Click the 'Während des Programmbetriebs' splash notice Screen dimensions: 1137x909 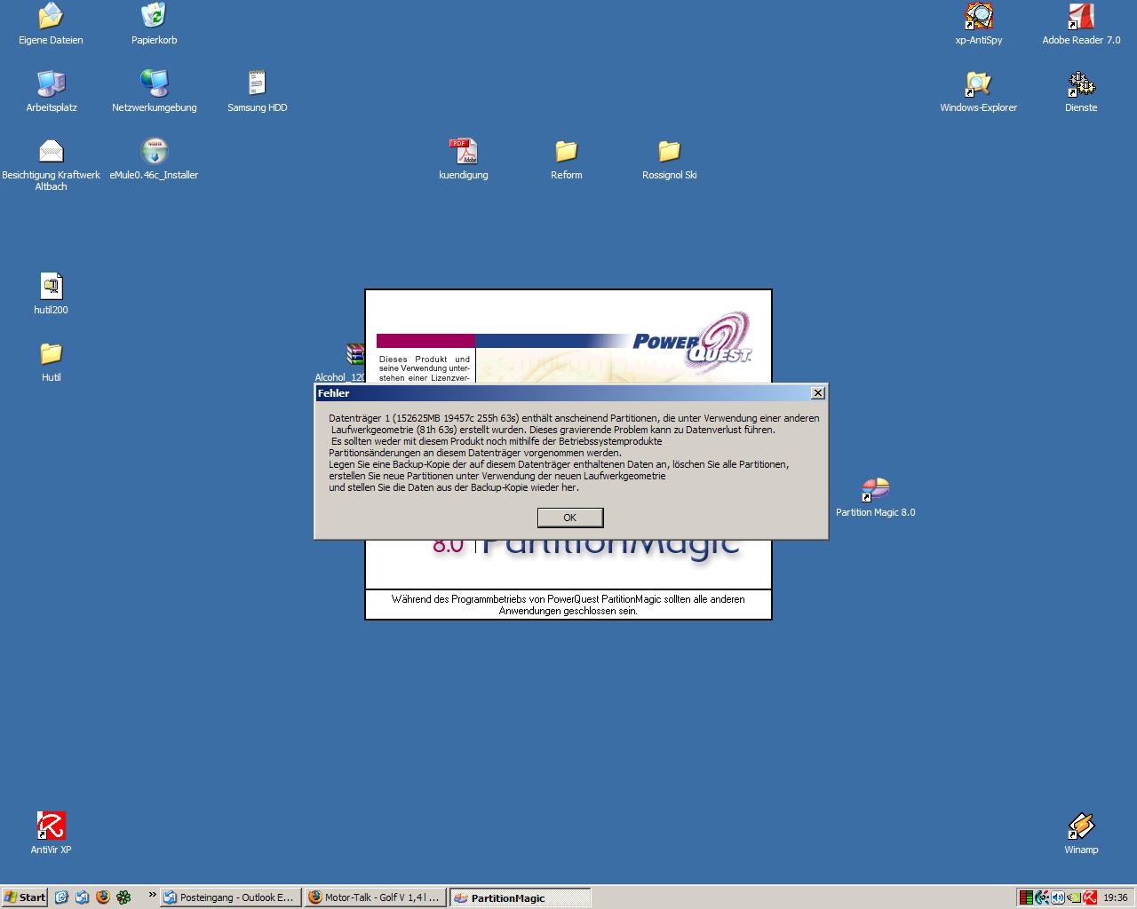pyautogui.click(x=568, y=605)
